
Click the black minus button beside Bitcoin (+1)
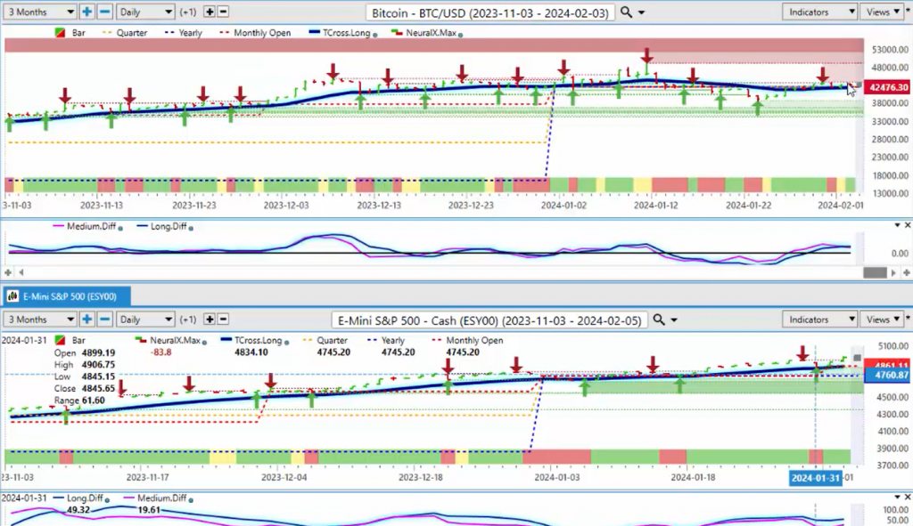pos(223,12)
